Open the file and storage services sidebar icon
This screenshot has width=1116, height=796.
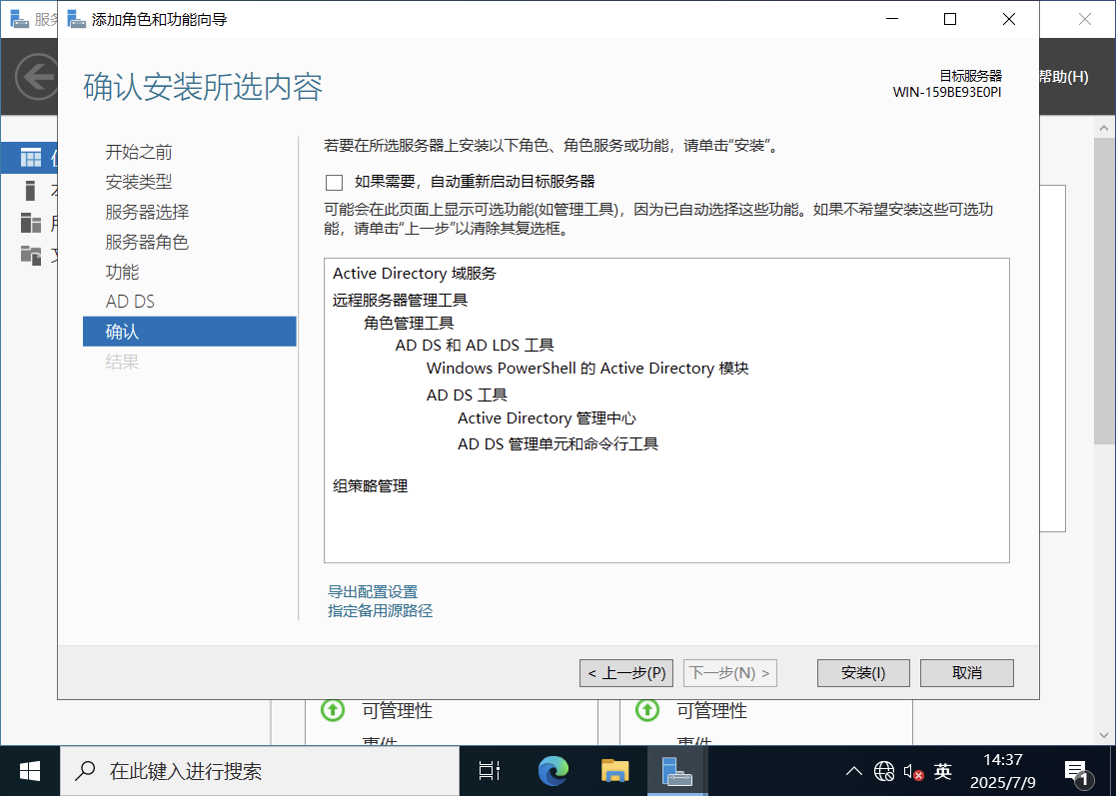(31, 255)
